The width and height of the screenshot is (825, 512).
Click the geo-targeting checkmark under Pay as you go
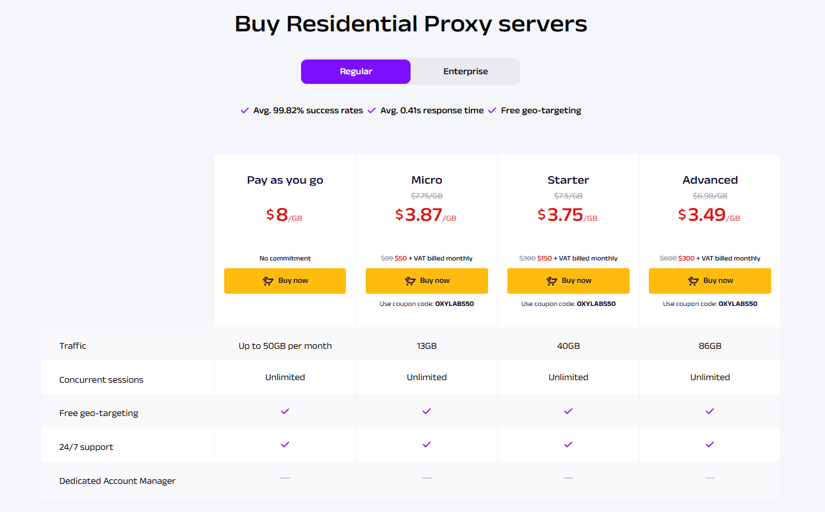[285, 411]
